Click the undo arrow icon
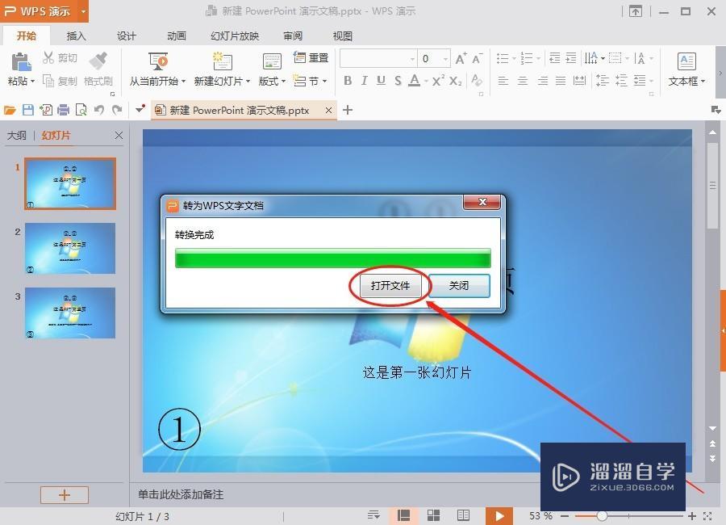The height and width of the screenshot is (525, 726). pos(98,110)
